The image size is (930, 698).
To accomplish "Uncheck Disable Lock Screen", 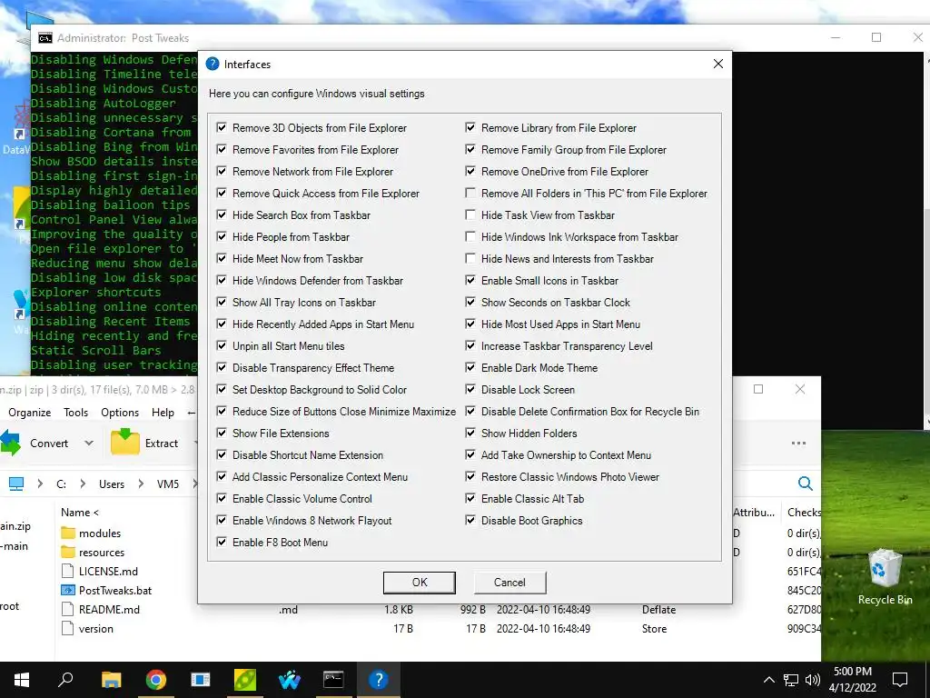I will click(470, 389).
